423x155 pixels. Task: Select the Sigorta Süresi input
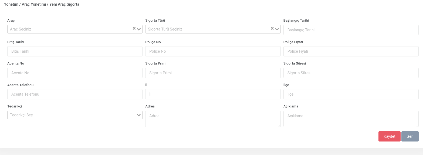click(x=351, y=73)
